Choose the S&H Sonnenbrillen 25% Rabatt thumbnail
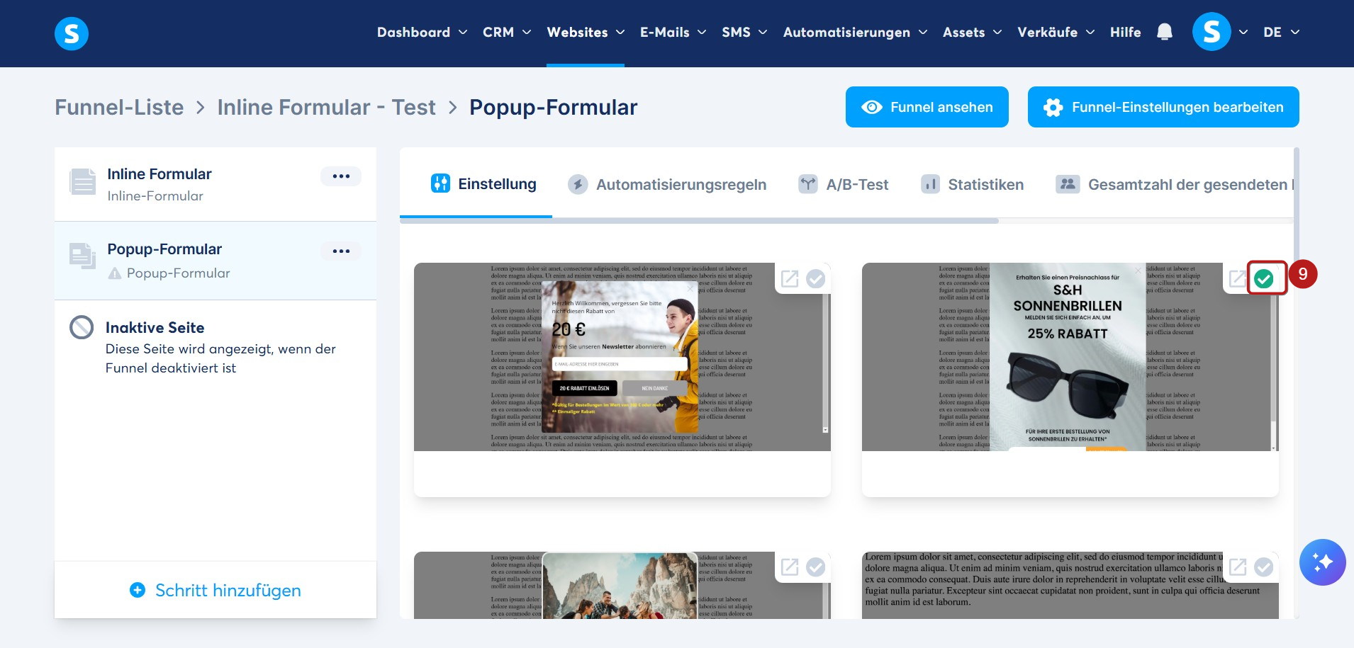 [1070, 357]
